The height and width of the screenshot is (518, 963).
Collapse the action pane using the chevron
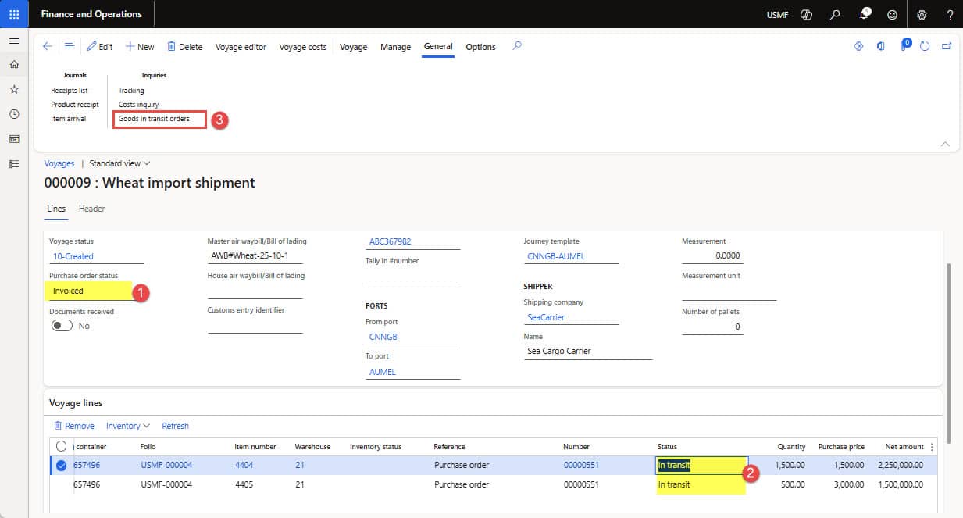click(x=945, y=144)
